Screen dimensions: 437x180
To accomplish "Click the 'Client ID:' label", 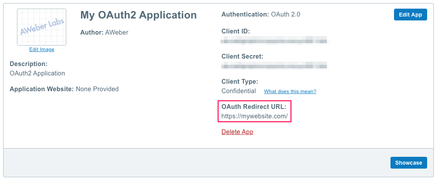I will 236,31.
